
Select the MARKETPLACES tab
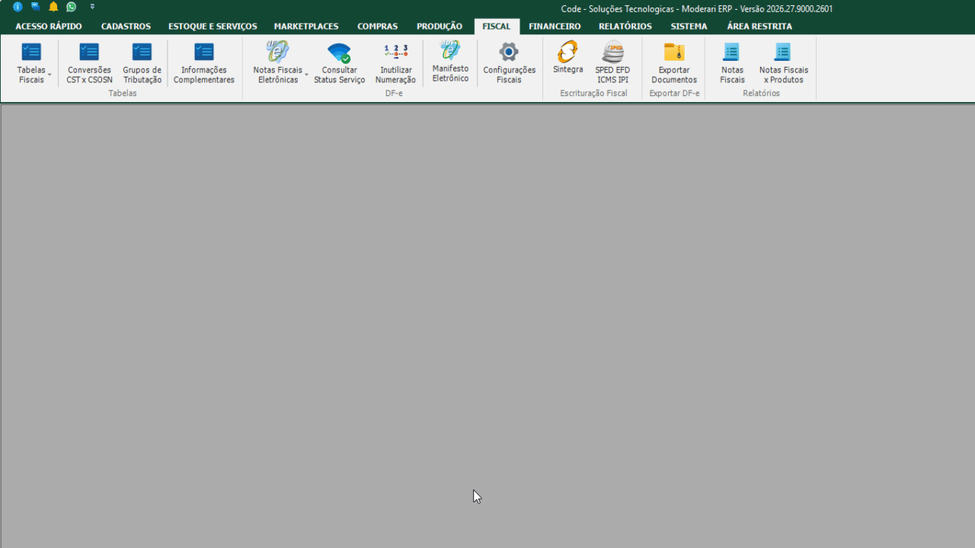(306, 27)
